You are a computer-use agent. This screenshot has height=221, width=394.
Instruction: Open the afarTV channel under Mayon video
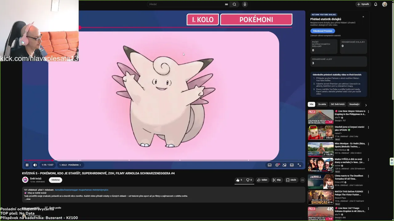tap(338, 118)
